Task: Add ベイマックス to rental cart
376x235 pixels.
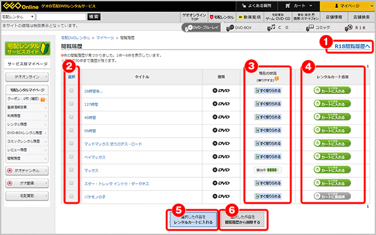Action: point(332,156)
